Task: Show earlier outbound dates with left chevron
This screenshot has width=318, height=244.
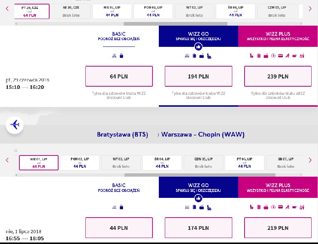Action: coord(7,9)
